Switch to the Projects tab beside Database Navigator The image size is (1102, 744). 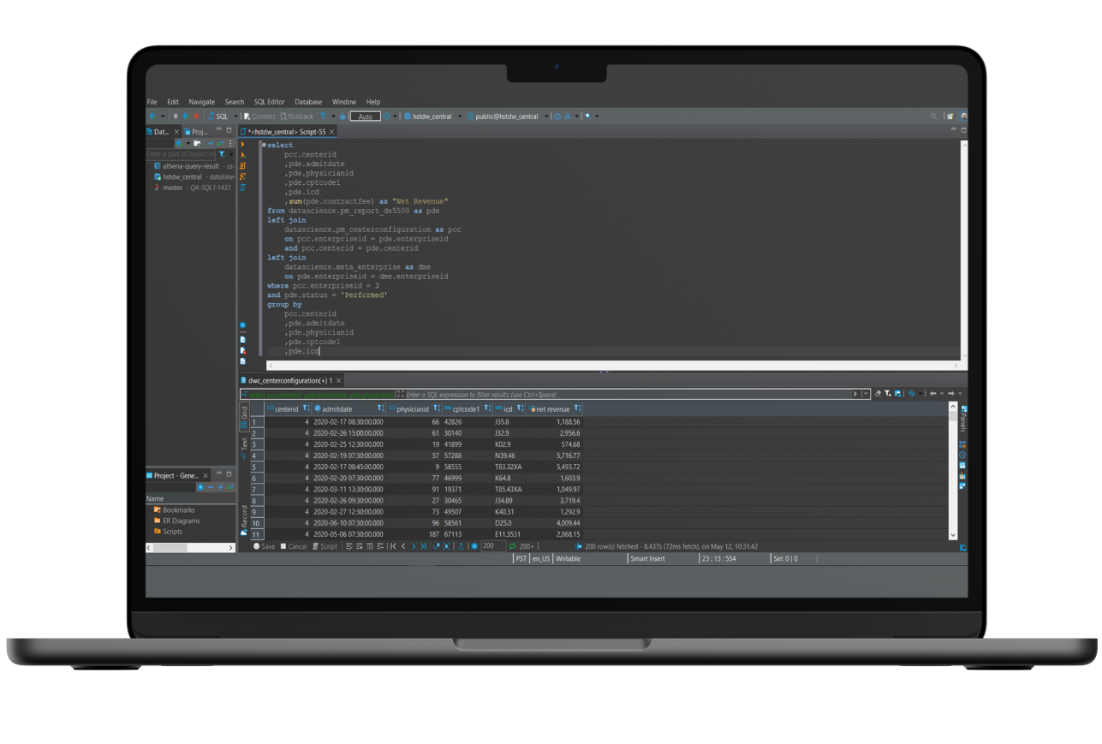pos(195,131)
